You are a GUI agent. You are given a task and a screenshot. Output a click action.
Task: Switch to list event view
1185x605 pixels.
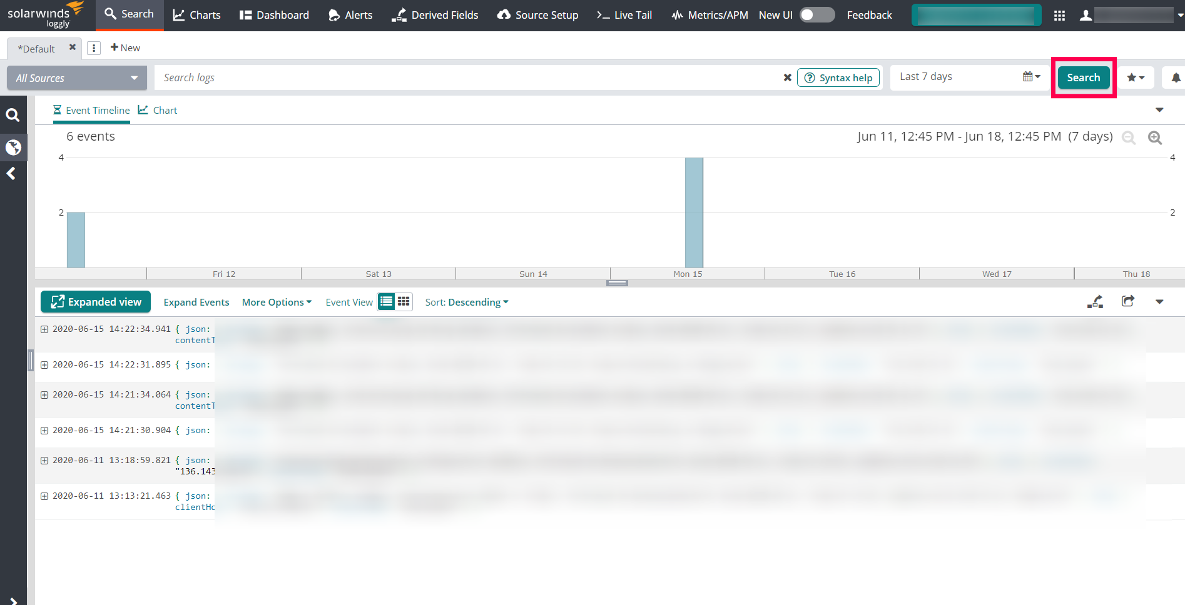pyautogui.click(x=387, y=302)
